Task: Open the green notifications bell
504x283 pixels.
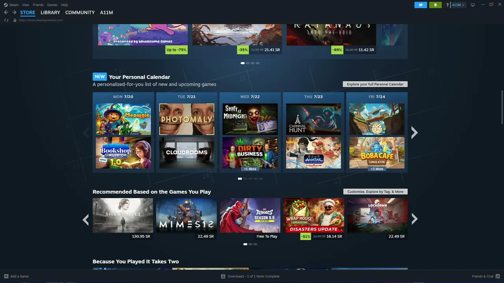Action: (435, 5)
